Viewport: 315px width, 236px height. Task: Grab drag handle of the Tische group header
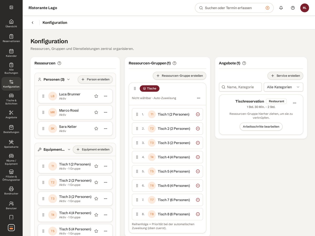click(x=135, y=88)
